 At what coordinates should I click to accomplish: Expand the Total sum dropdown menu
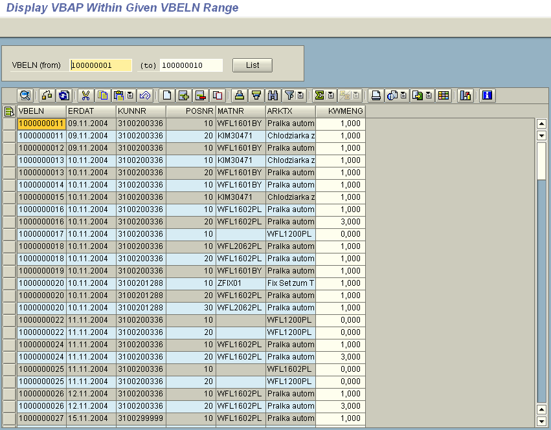click(x=331, y=96)
